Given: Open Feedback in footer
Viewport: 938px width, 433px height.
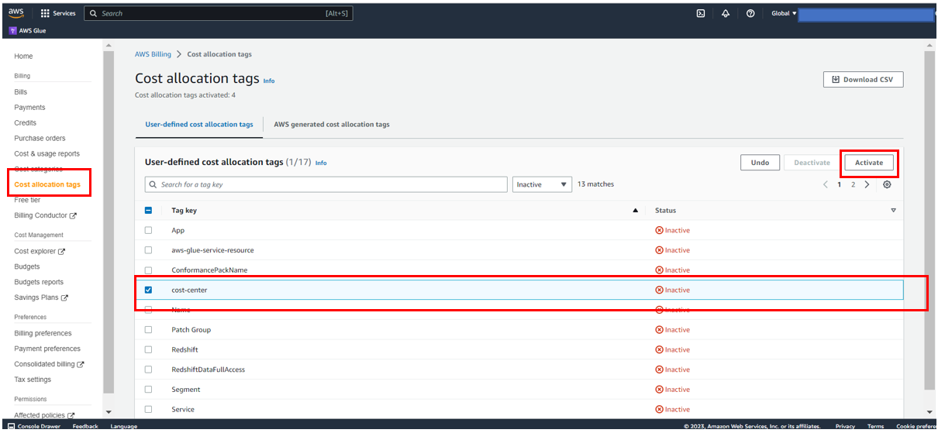Looking at the screenshot, I should coord(85,426).
